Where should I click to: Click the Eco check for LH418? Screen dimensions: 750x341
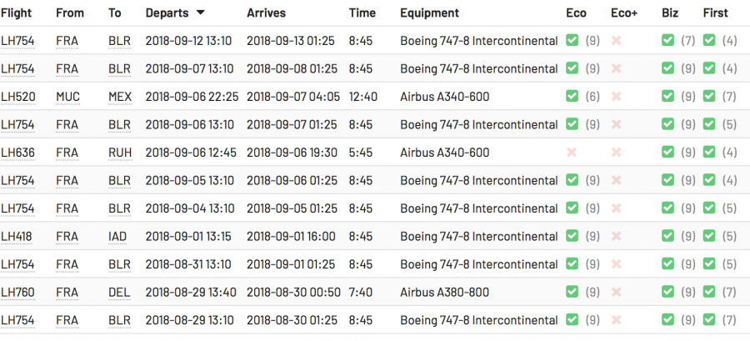coord(572,236)
